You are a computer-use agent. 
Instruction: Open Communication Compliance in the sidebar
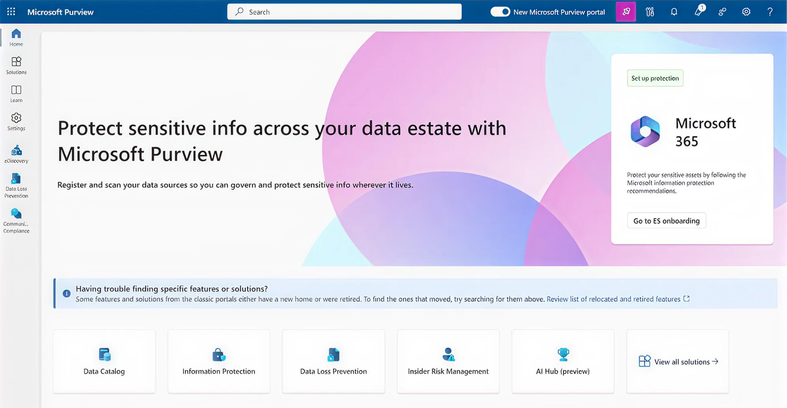click(16, 221)
